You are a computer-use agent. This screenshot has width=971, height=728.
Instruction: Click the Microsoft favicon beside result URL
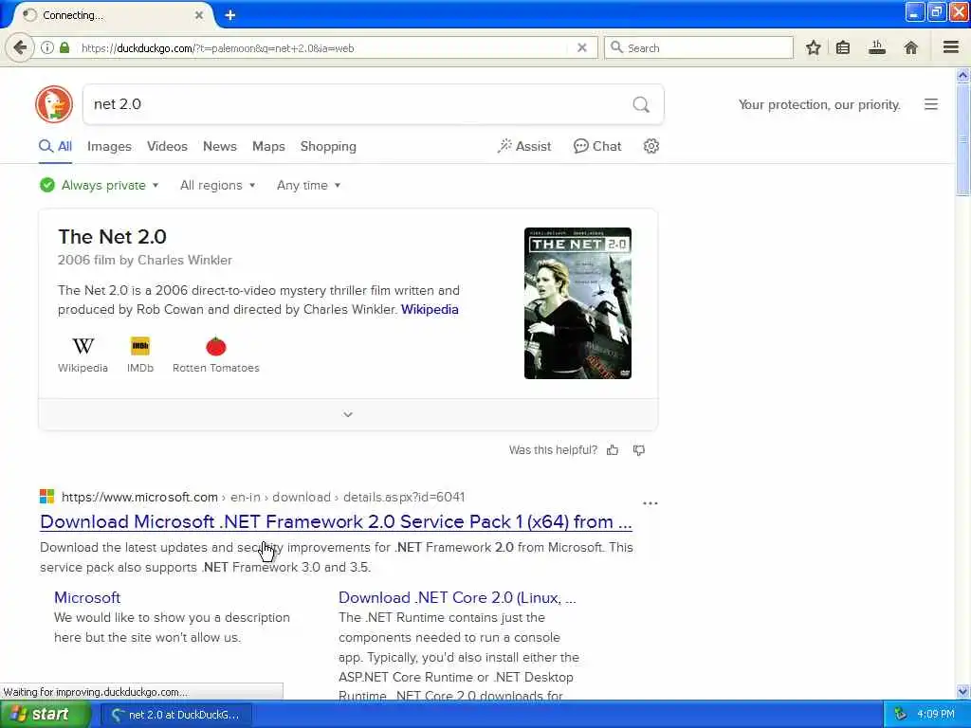click(x=47, y=497)
